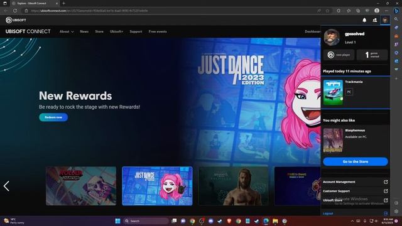Image resolution: width=402 pixels, height=226 pixels.
Task: Open the notifications bell icon
Action: tap(364, 20)
